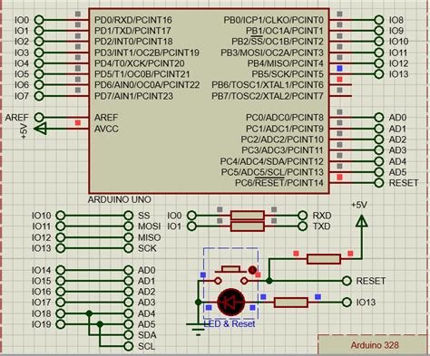Screen dimensions: 430x356
Task: Select the 'Arduino 328' title box
Action: point(374,344)
